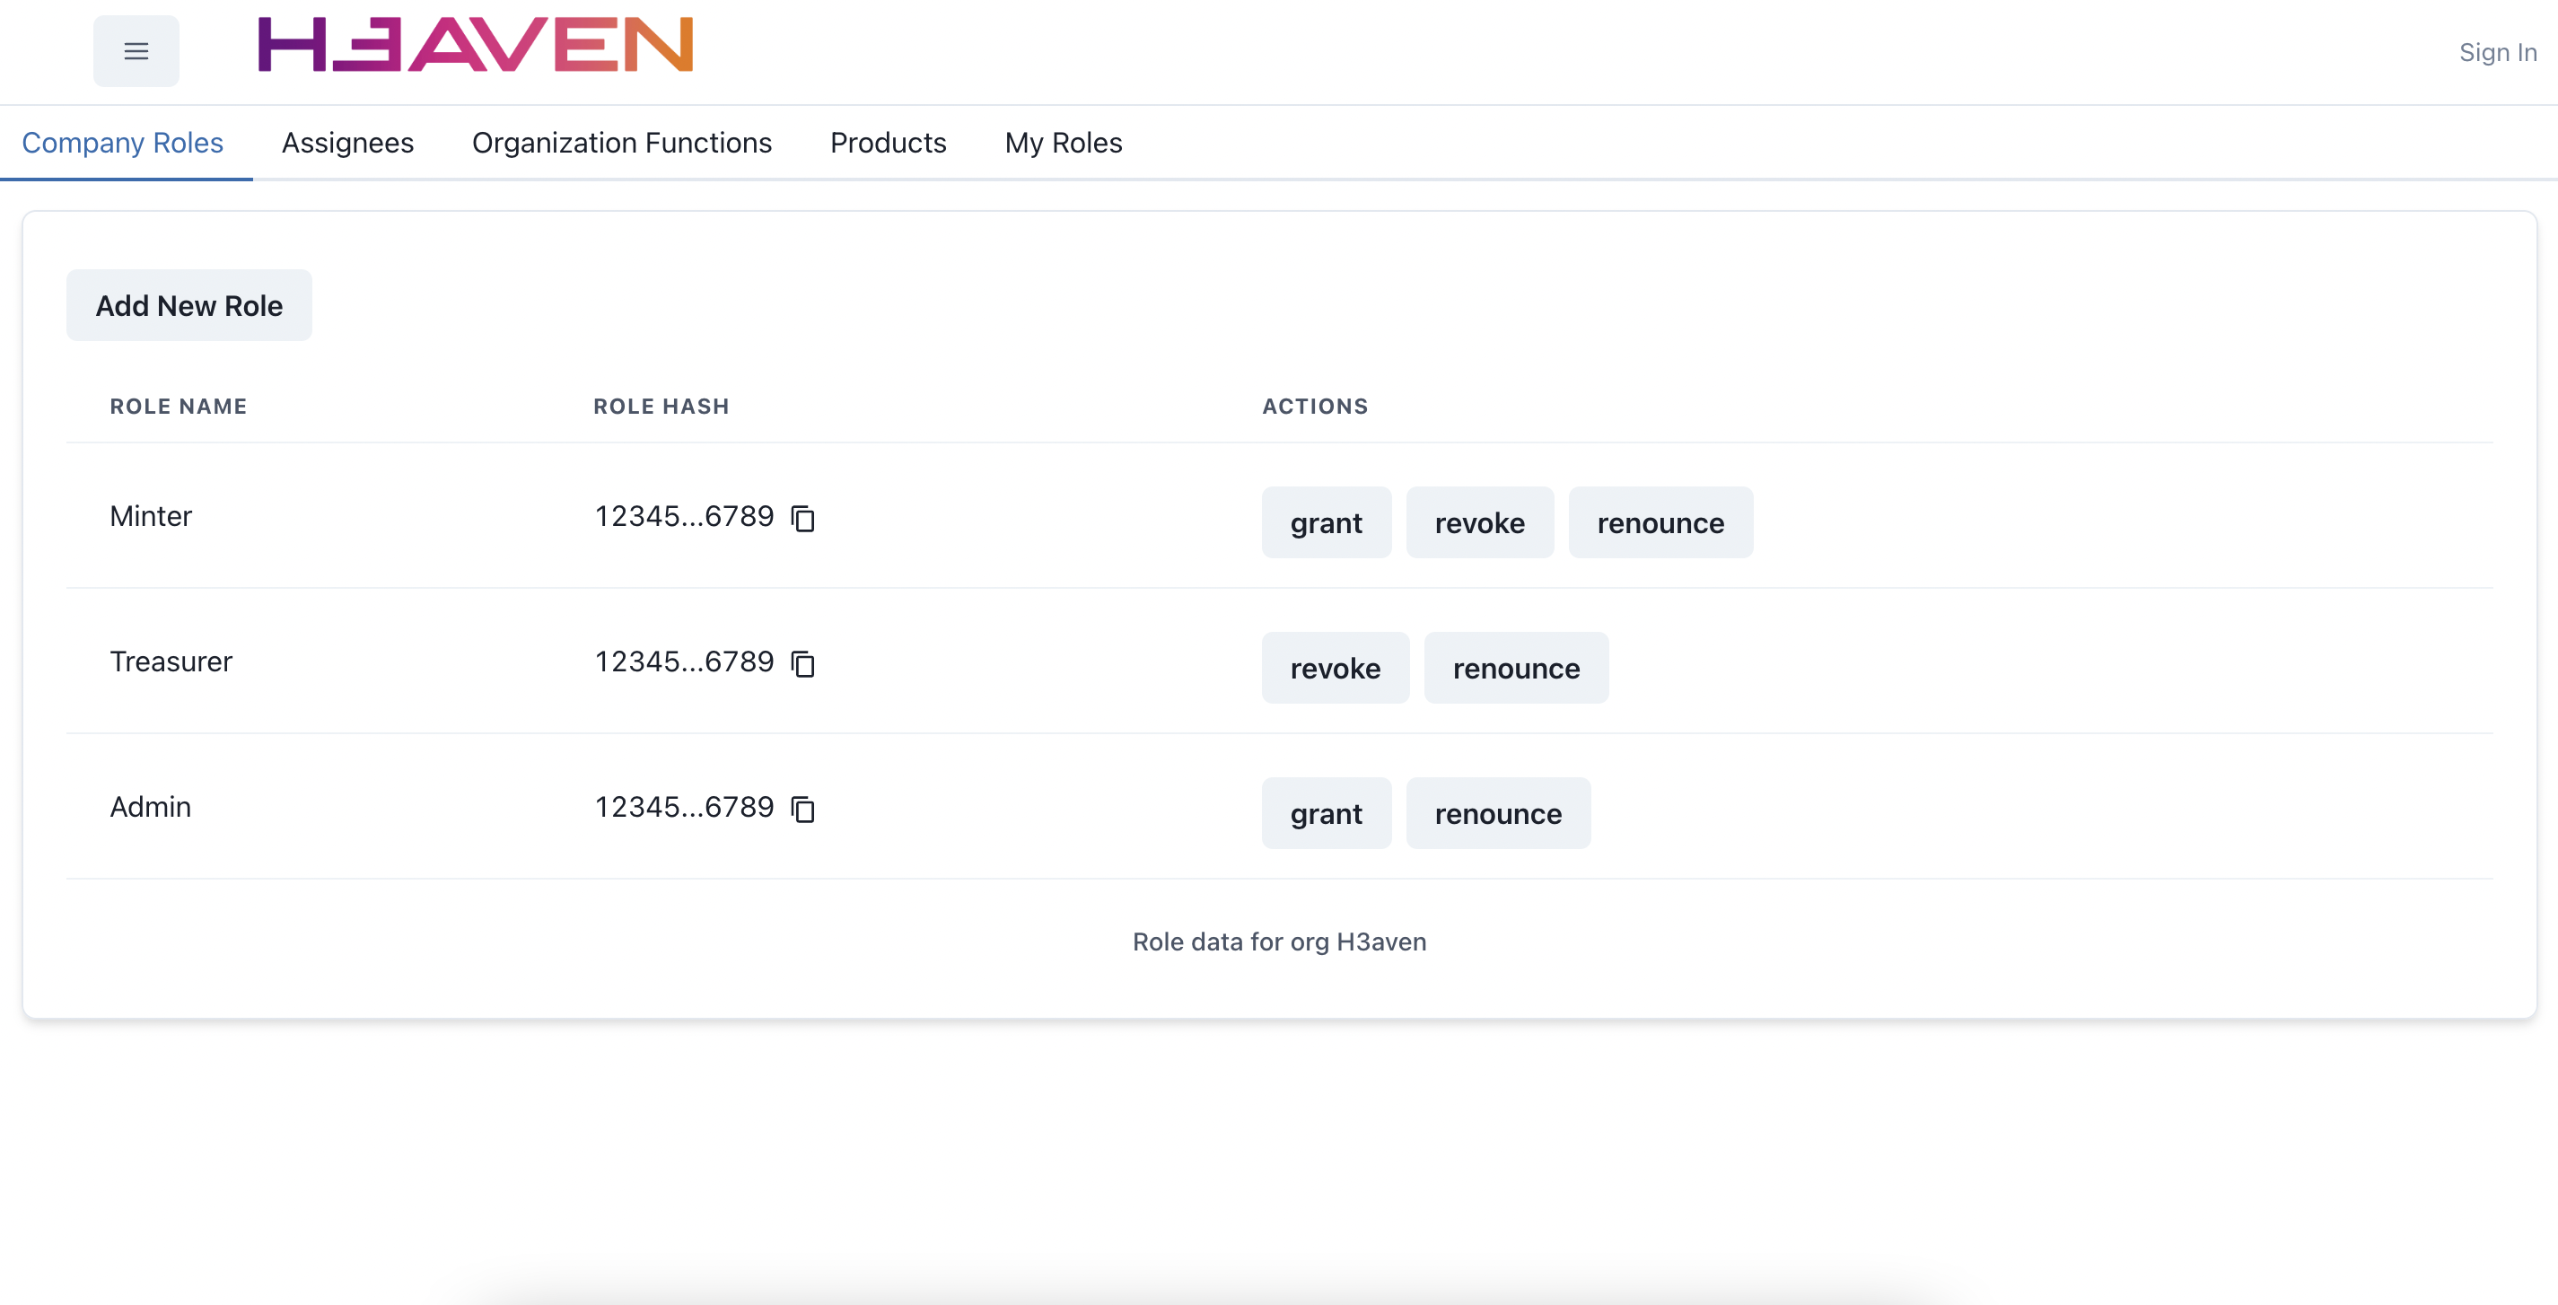This screenshot has height=1305, width=2558.
Task: Click the copy icon next to Treasurer hash
Action: (x=807, y=662)
